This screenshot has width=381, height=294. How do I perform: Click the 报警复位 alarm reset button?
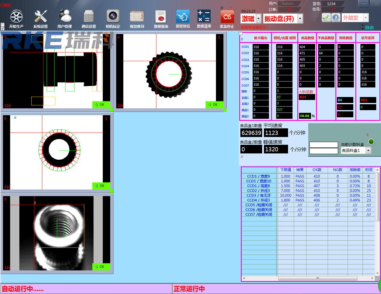[183, 17]
